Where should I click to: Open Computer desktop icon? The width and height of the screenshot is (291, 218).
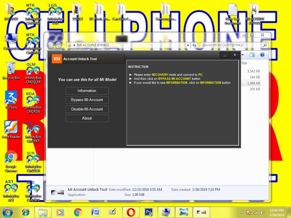(x=11, y=41)
